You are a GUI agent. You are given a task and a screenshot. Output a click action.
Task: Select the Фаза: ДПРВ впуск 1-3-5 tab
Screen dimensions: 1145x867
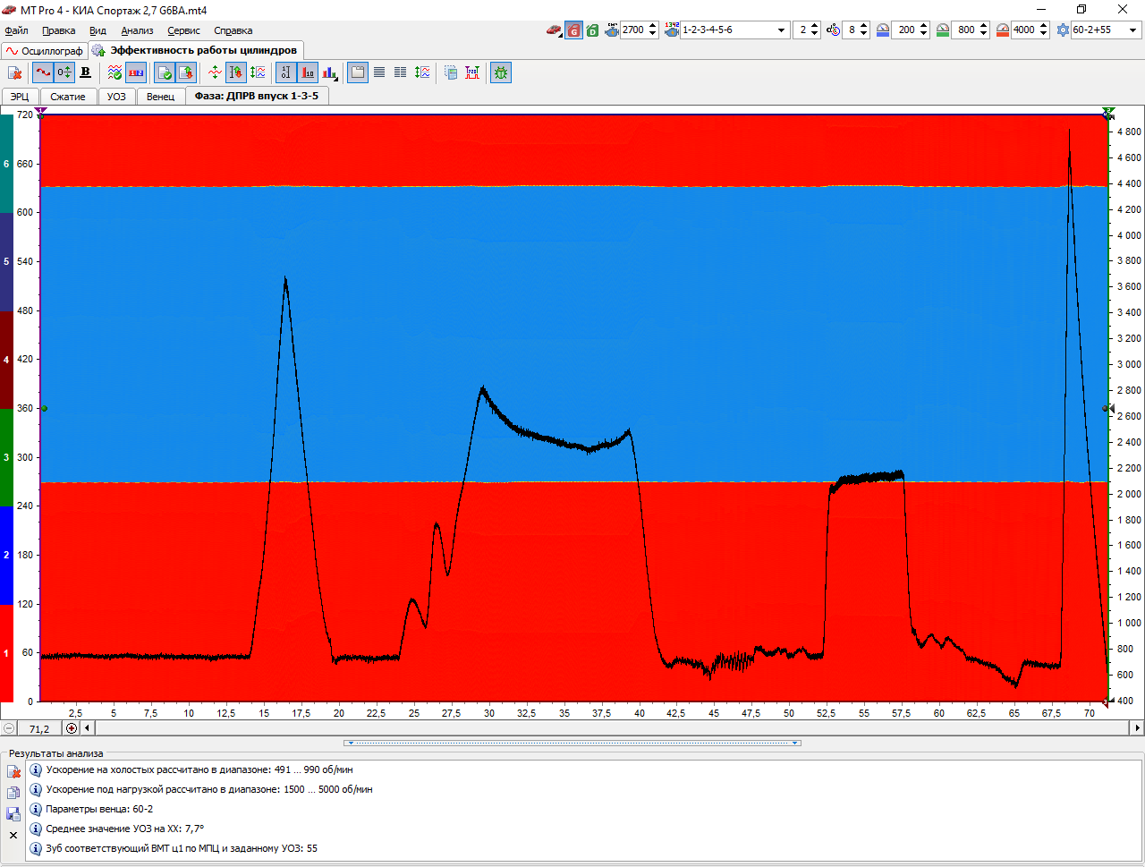257,95
